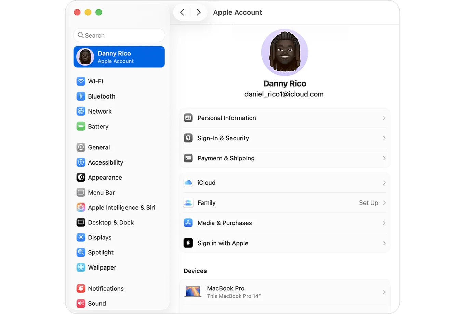The image size is (465, 314).
Task: Expand the Sign in with Apple chevron
Action: point(384,243)
